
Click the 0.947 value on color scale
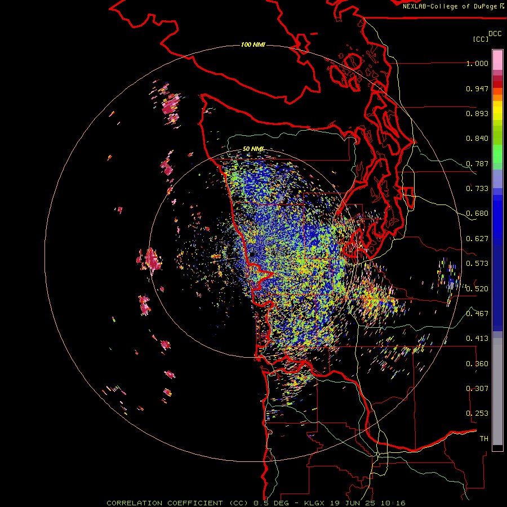(477, 88)
